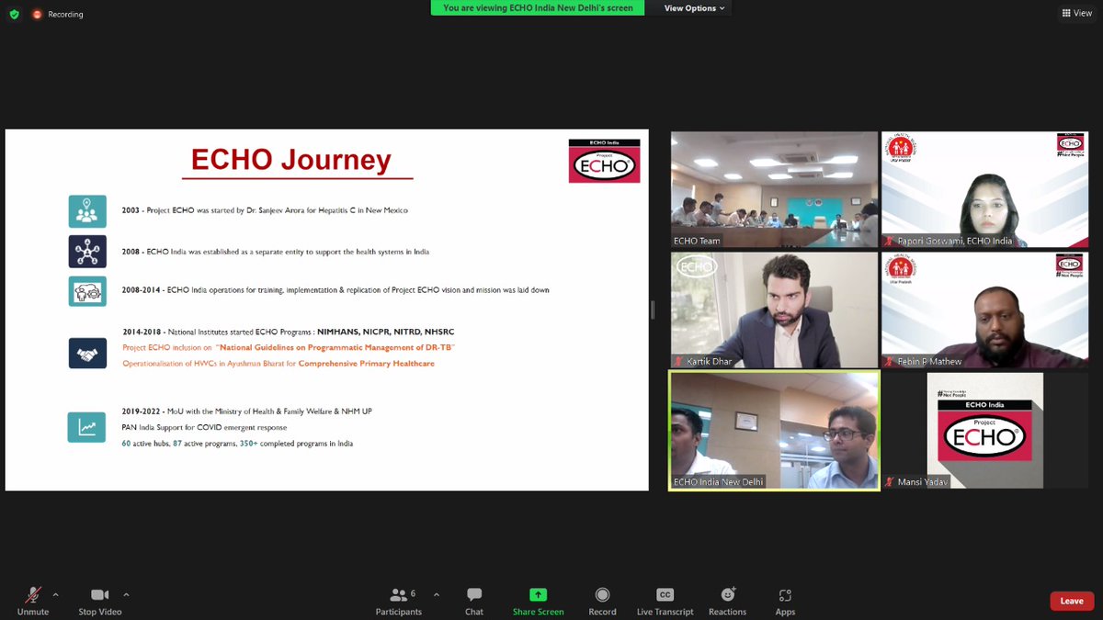Click the 2008 network slide icon
Viewport: 1103px width, 620px height.
[x=87, y=252]
